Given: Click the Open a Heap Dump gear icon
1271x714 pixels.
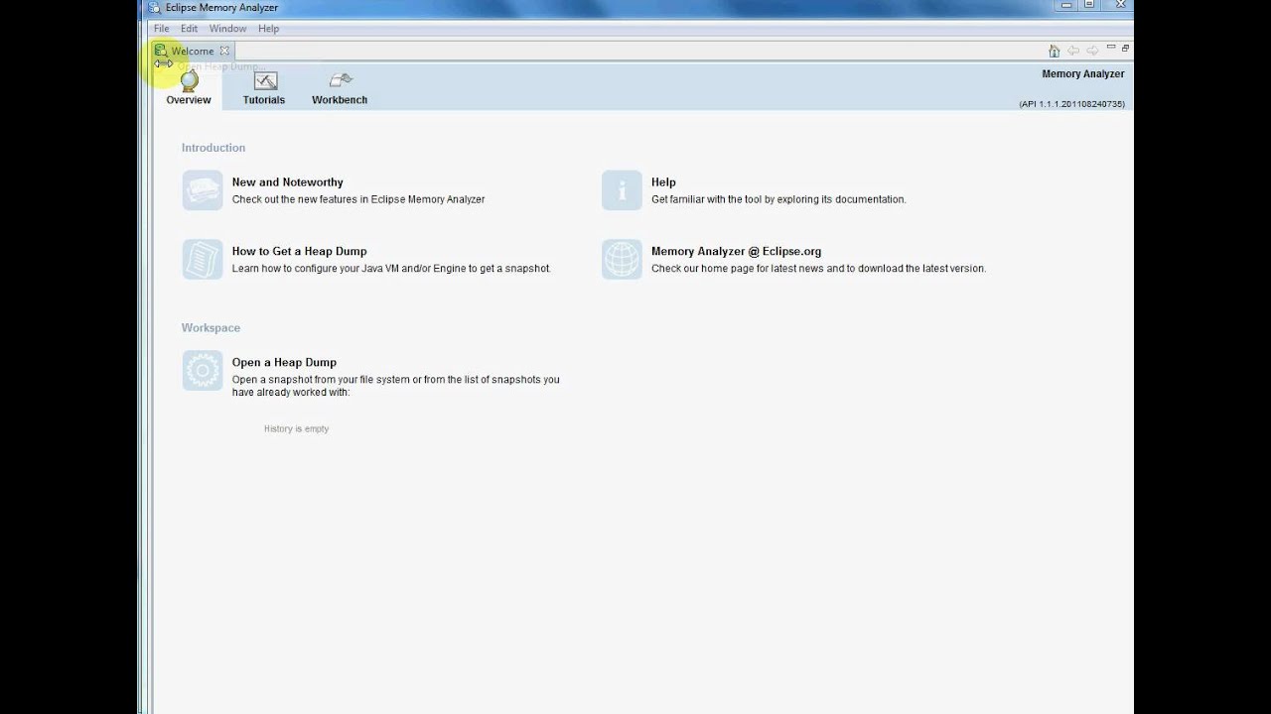Looking at the screenshot, I should [x=203, y=371].
